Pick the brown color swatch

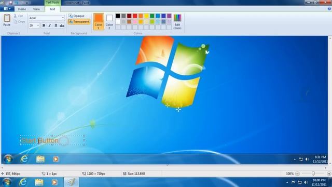(129, 21)
